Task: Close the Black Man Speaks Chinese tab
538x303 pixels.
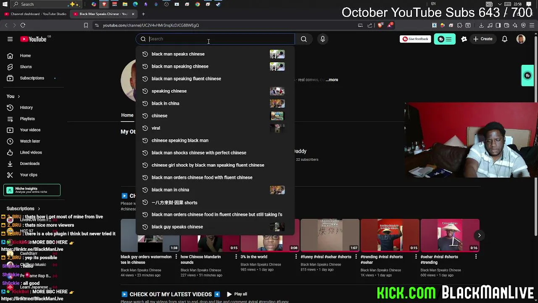Action: click(x=133, y=14)
